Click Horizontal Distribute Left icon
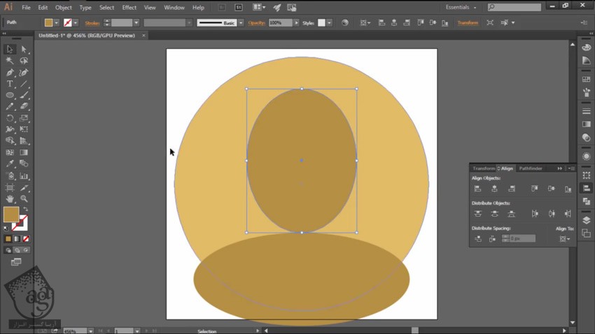Screen dimensions: 595x334 (x=535, y=214)
